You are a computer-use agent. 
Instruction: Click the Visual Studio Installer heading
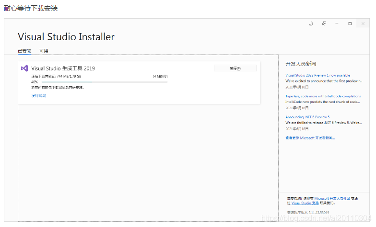pyautogui.click(x=66, y=37)
